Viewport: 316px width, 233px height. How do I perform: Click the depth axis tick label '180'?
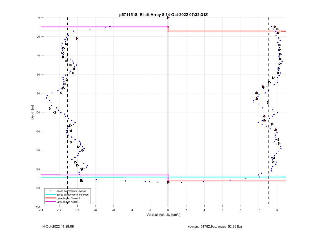pyautogui.click(x=37, y=188)
